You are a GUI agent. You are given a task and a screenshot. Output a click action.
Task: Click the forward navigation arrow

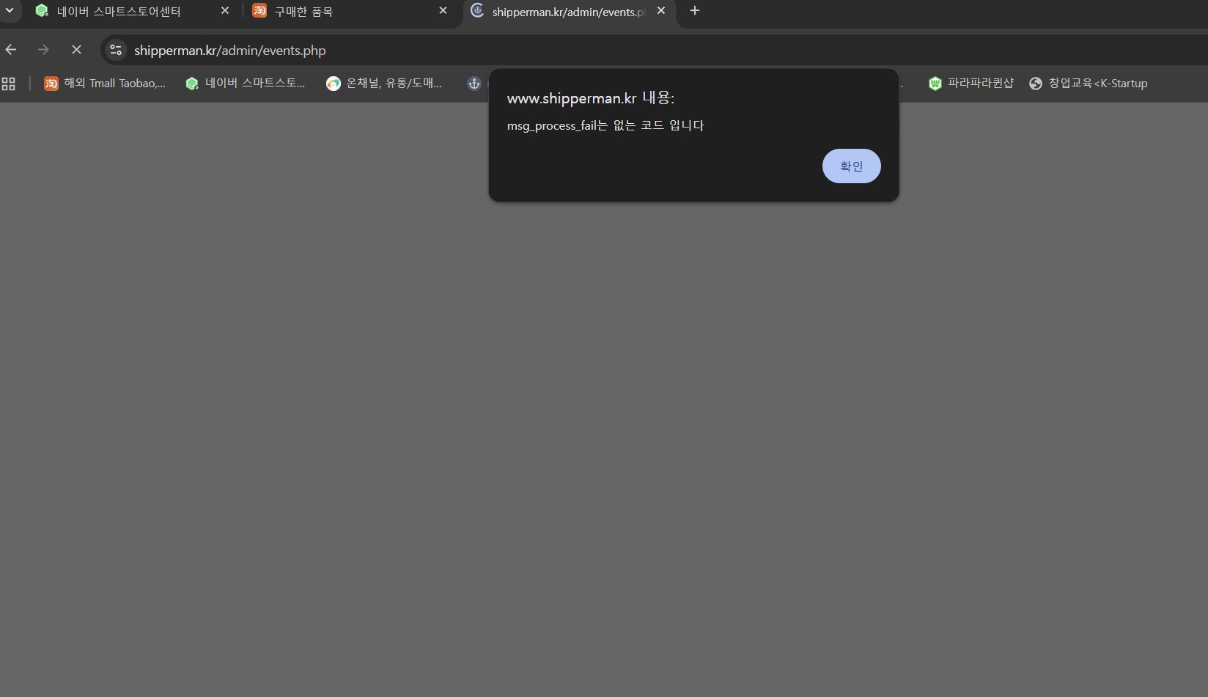pos(43,50)
